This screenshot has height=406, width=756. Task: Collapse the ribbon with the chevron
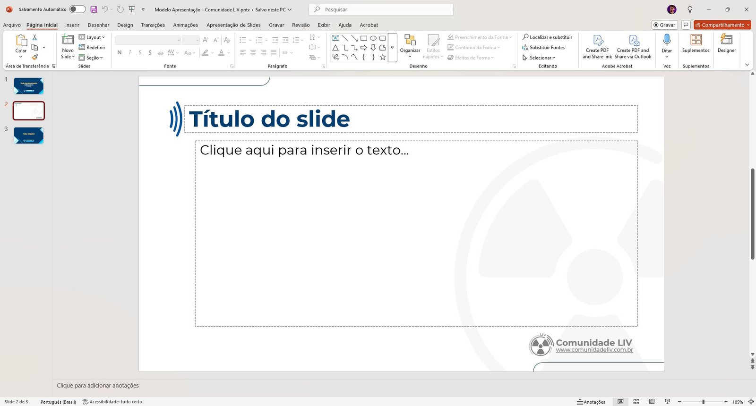(747, 65)
